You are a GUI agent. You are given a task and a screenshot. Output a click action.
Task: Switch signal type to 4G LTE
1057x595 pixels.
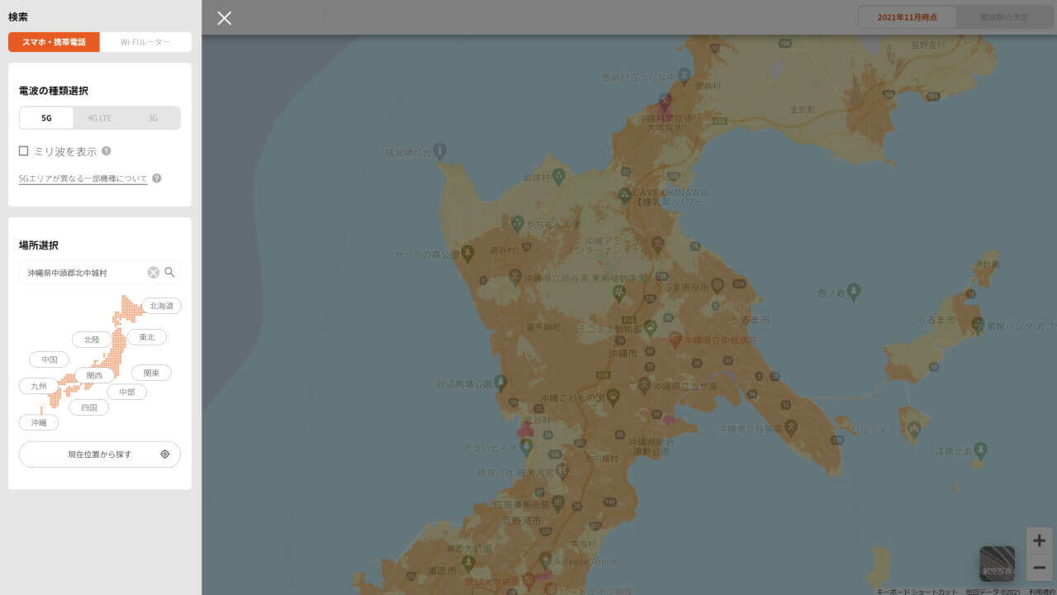click(99, 117)
